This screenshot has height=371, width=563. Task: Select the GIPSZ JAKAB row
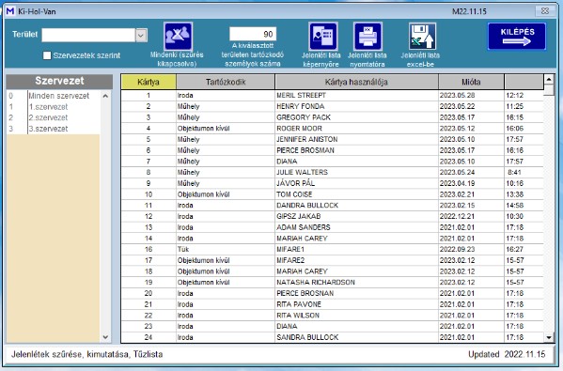(332, 216)
